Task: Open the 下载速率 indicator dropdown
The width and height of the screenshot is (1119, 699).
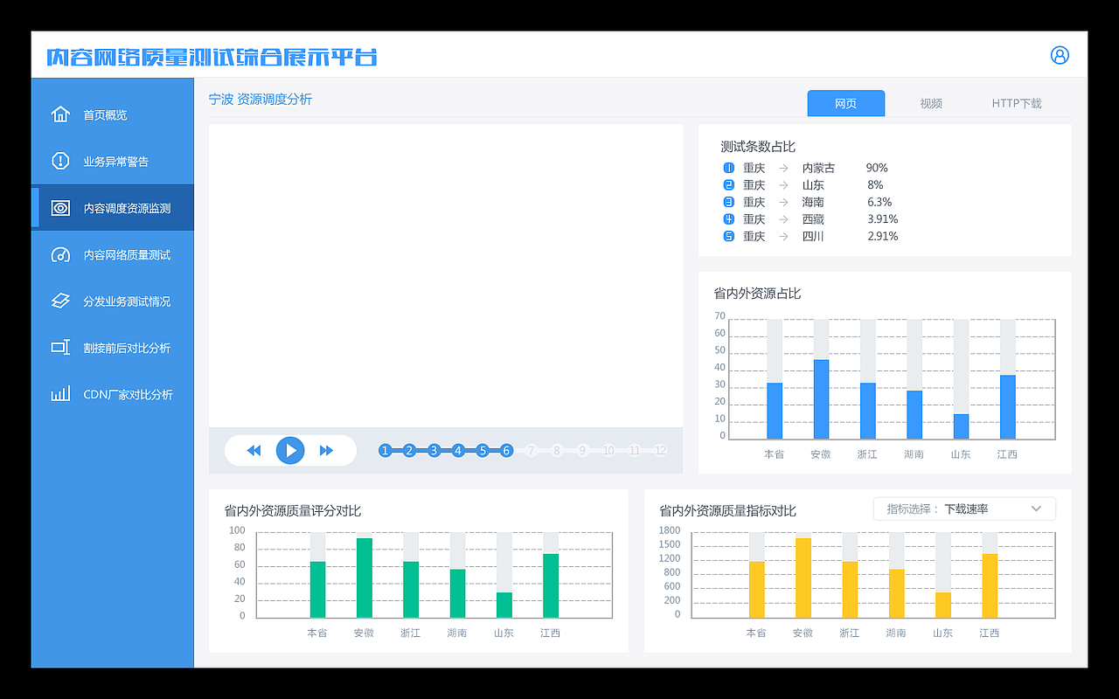Action: (x=964, y=509)
